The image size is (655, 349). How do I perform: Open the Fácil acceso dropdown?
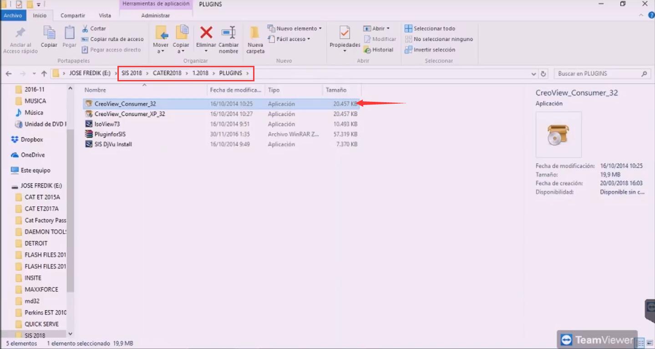pos(289,39)
